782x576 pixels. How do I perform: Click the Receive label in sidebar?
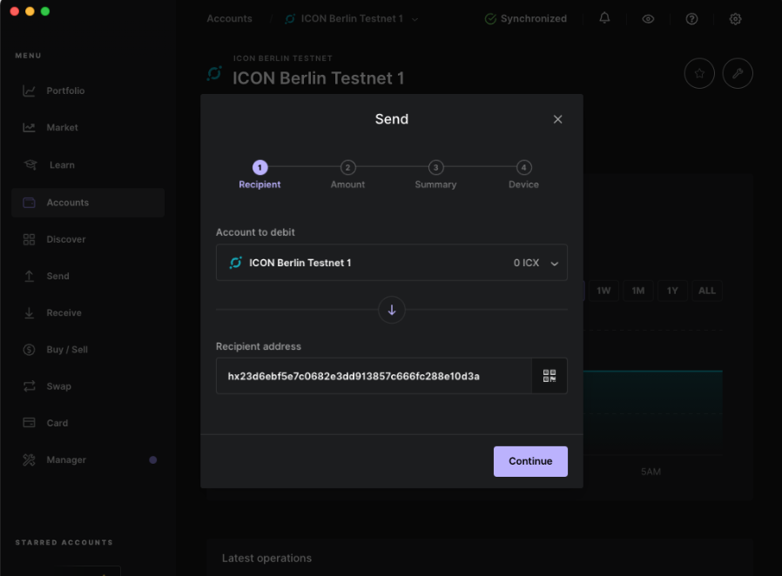pyautogui.click(x=64, y=313)
